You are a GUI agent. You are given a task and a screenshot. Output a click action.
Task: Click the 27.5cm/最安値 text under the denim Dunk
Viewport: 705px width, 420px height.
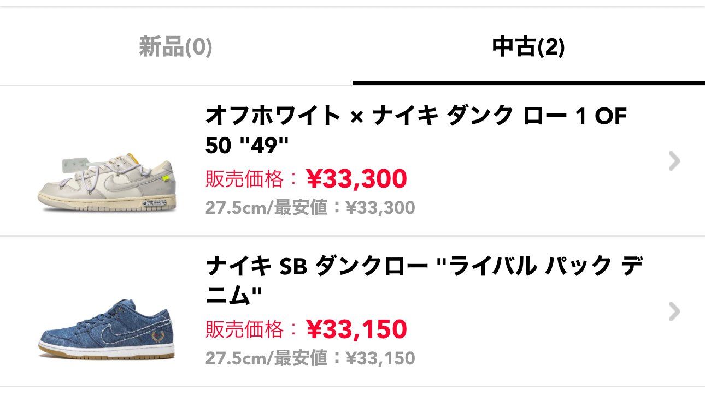(309, 359)
